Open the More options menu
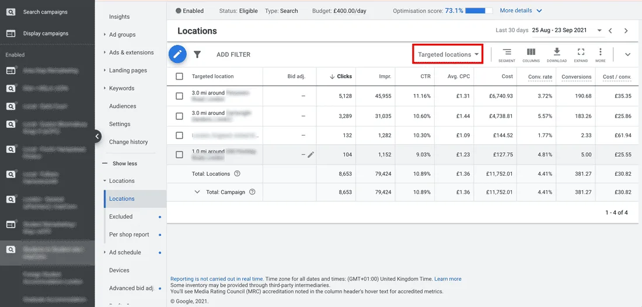Screen dimensions: 642x307 [600, 55]
